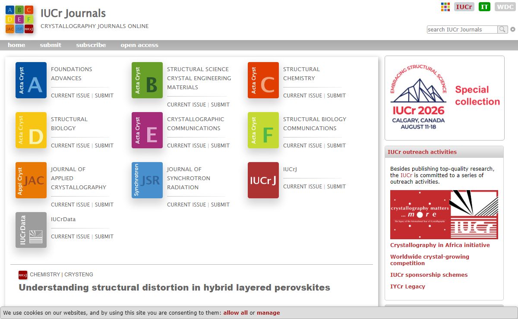Click SUBMIT for Acta Cryst D Structural Biology
This screenshot has width=518, height=319.
tap(104, 146)
